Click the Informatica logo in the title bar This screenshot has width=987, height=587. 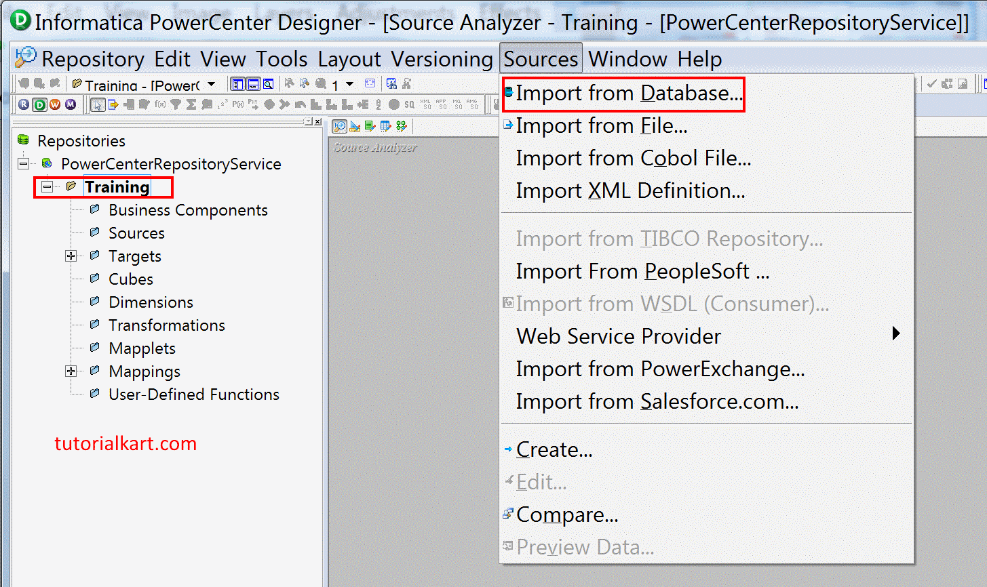click(20, 20)
